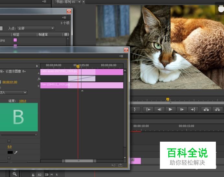Select the fox-1284512_1920.jpg clip on track B
The image size is (224, 177).
point(82,85)
